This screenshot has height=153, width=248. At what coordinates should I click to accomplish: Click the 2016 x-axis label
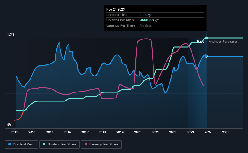(67, 132)
